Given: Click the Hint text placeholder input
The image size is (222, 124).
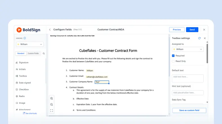Looking at the screenshot, I should coord(188,93).
